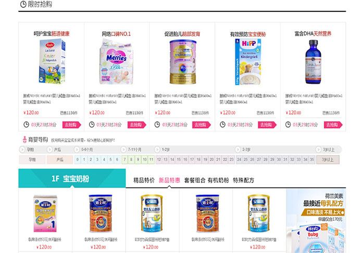Select month 12 in the age selector
The width and height of the screenshot is (364, 253).
point(159,159)
